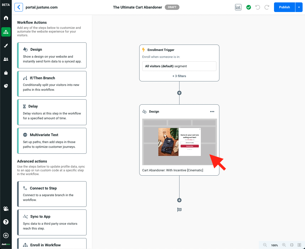Open the Design step three-dot menu
Screen dimensions: 305x249
click(212, 112)
